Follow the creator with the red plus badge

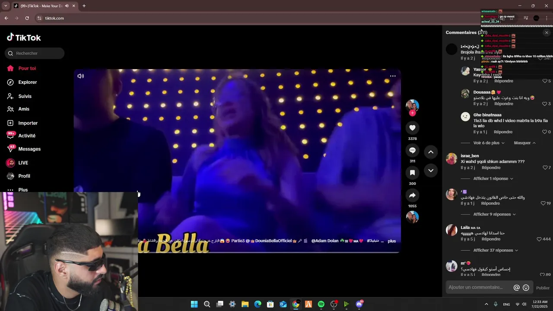412,113
